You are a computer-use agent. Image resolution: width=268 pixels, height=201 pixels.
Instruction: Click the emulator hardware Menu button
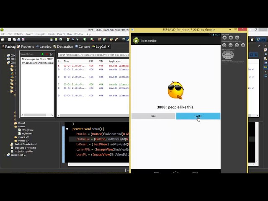[231, 45]
